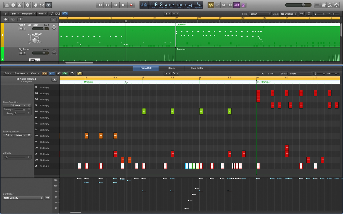Viewport: 343px width, 214px height.
Task: Switch to the Piano Roll tab
Action: 146,68
